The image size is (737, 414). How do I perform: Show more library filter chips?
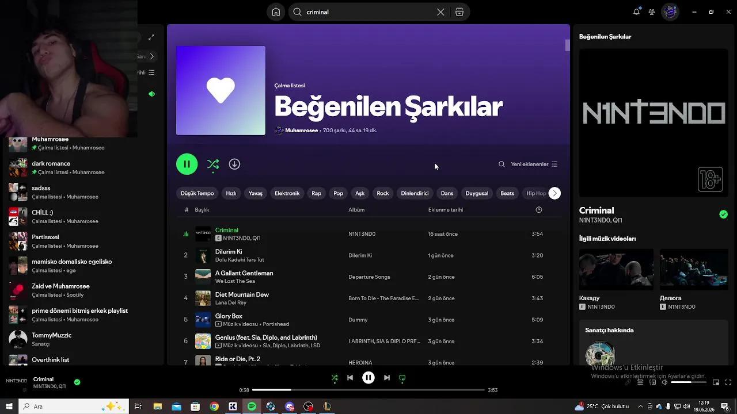tap(152, 56)
